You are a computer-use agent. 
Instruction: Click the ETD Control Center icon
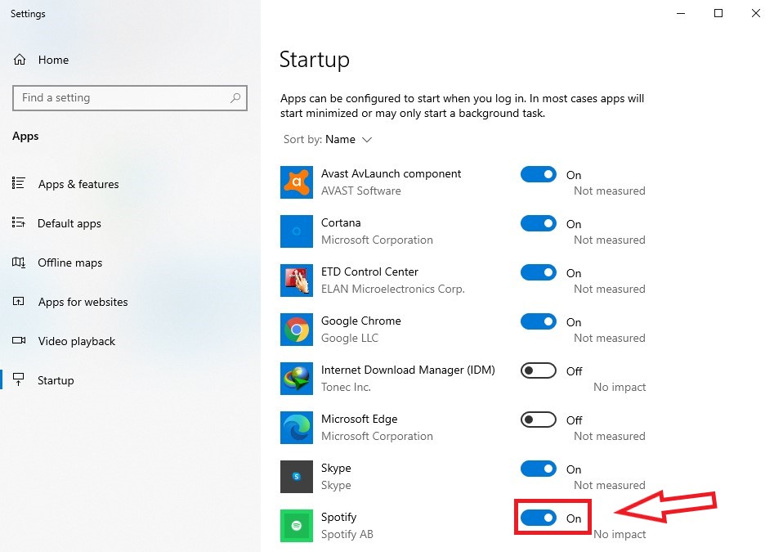click(x=296, y=280)
